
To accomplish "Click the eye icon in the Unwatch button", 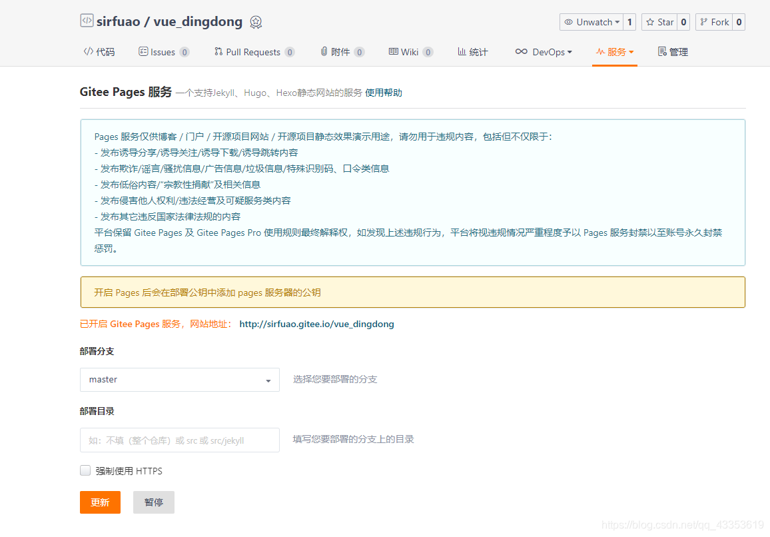I will click(569, 22).
